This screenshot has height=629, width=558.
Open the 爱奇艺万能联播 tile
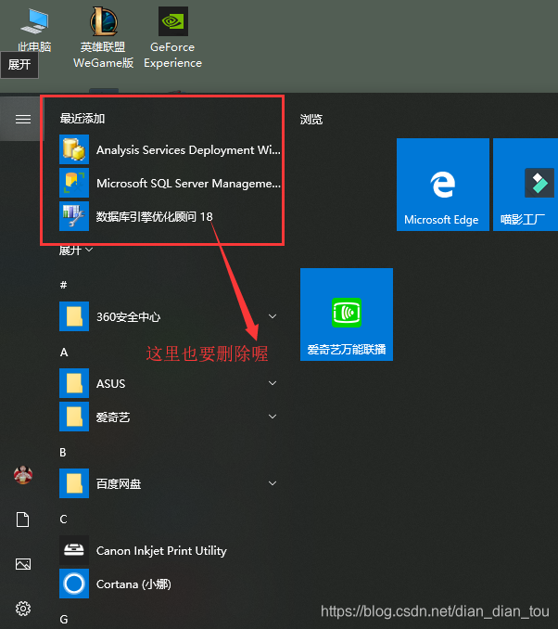[x=347, y=314]
